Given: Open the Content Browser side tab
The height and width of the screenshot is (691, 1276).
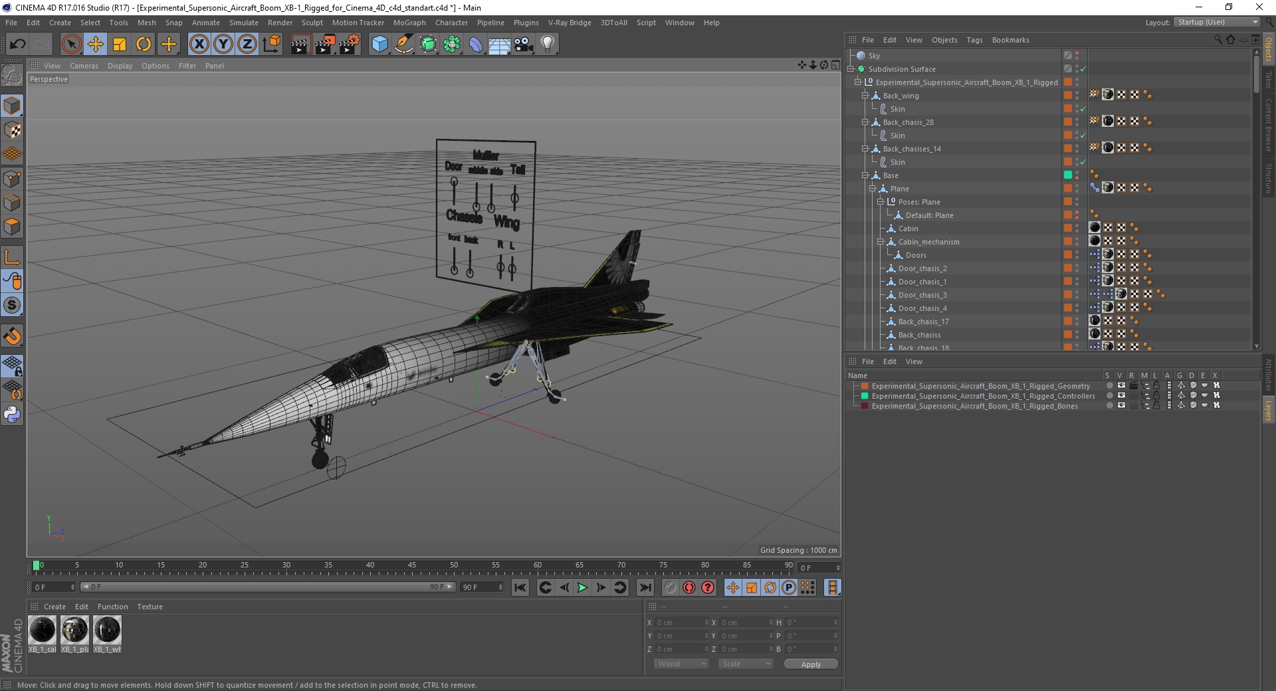Looking at the screenshot, I should click(1268, 125).
